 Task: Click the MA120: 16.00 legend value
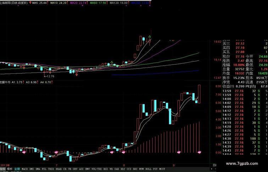[119, 3]
